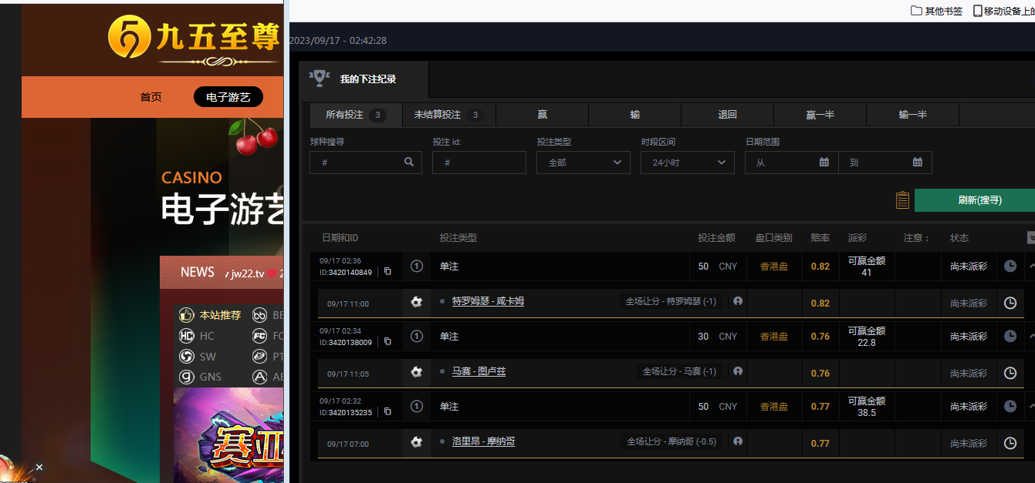Click the clipboard icon beside the refresh button

pyautogui.click(x=902, y=200)
